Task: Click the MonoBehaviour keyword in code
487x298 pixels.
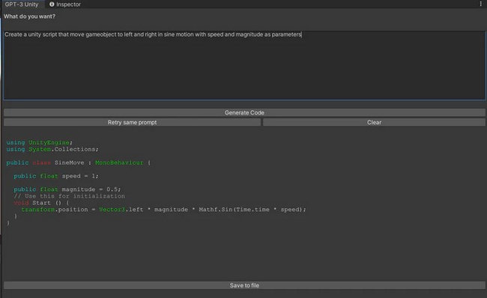Action: pos(119,162)
